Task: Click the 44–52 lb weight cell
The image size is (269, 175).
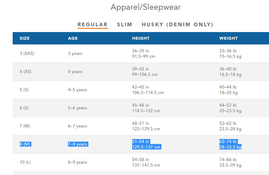Action: (228, 105)
